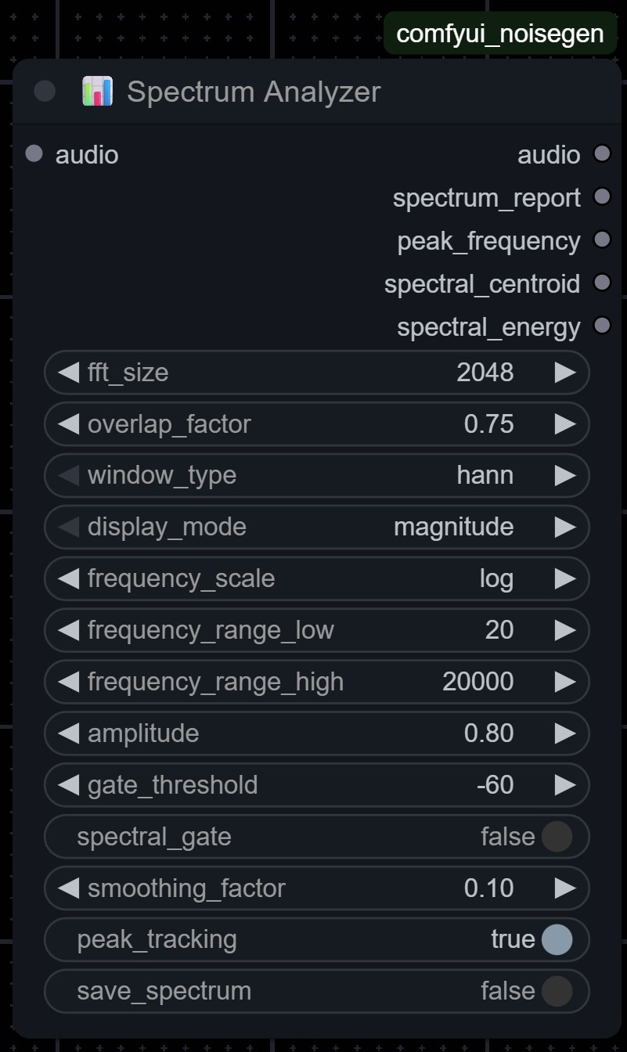
Task: Click the Spectrum Analyzer bar chart icon
Action: 97,92
